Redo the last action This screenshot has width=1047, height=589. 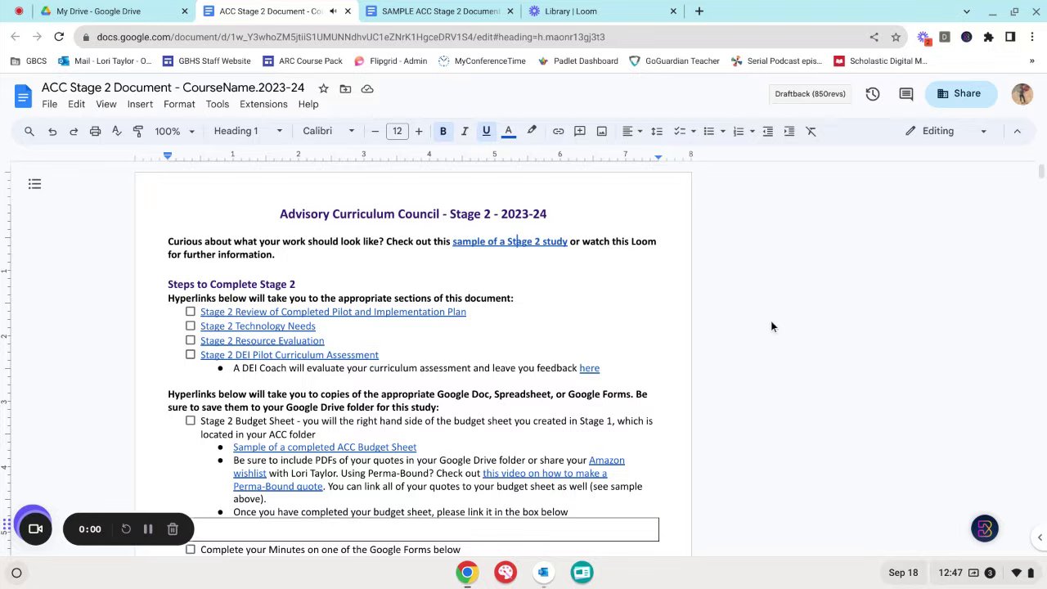[x=74, y=131]
